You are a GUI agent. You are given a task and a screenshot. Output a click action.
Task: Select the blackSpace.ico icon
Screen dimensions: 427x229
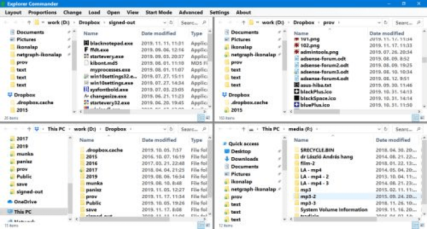click(297, 98)
